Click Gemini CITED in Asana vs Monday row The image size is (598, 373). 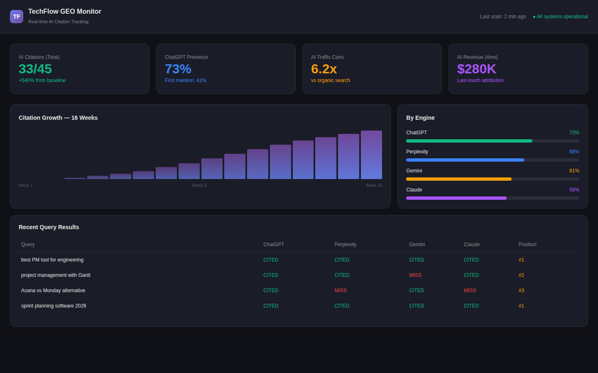pos(417,291)
